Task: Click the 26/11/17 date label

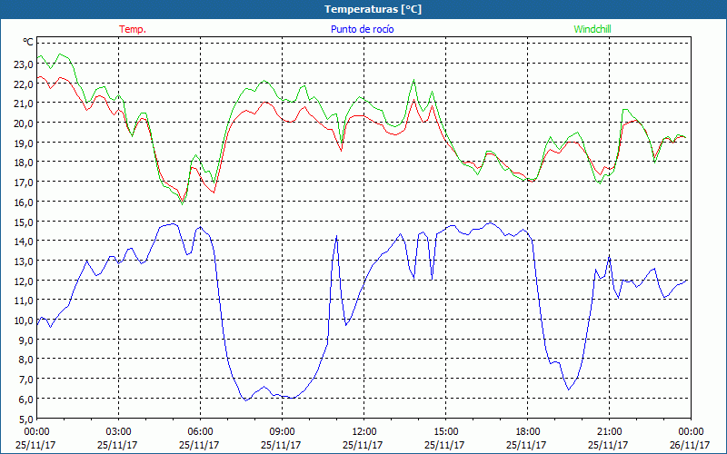Action: [690, 445]
